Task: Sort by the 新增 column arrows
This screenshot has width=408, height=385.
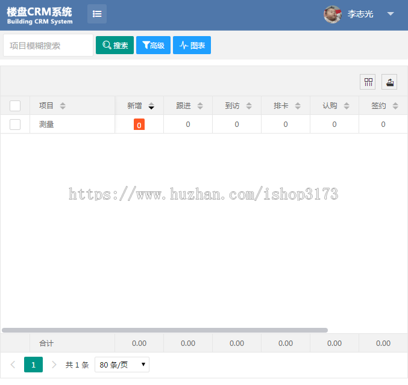Action: coord(151,106)
